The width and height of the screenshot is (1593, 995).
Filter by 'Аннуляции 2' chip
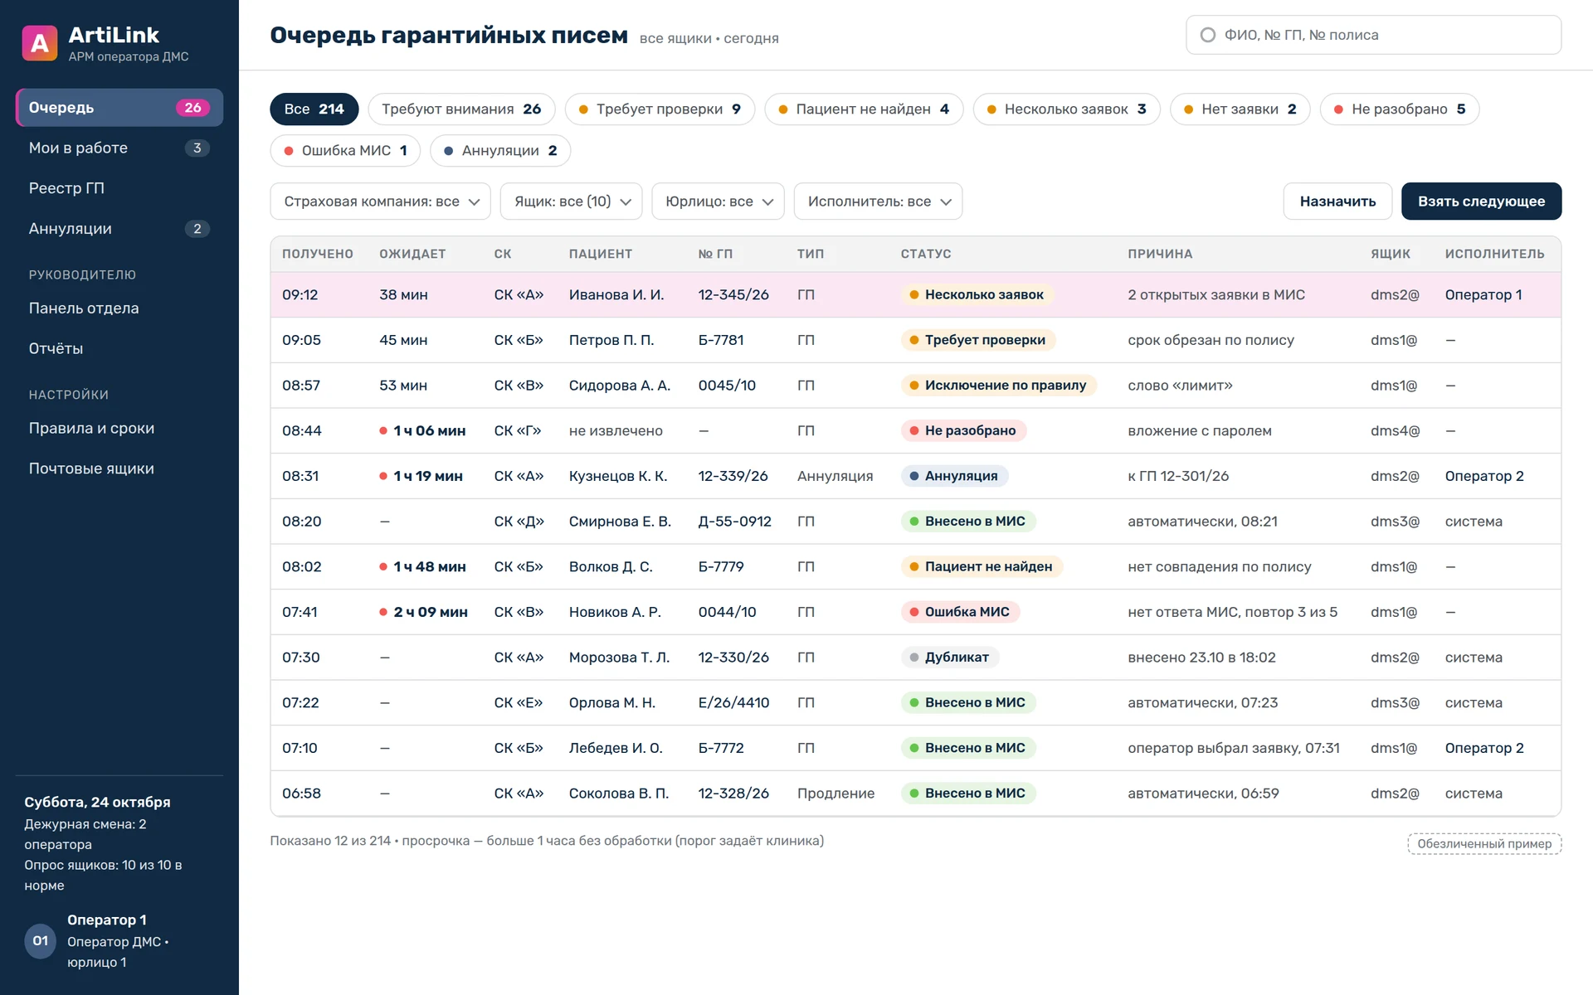pos(500,150)
